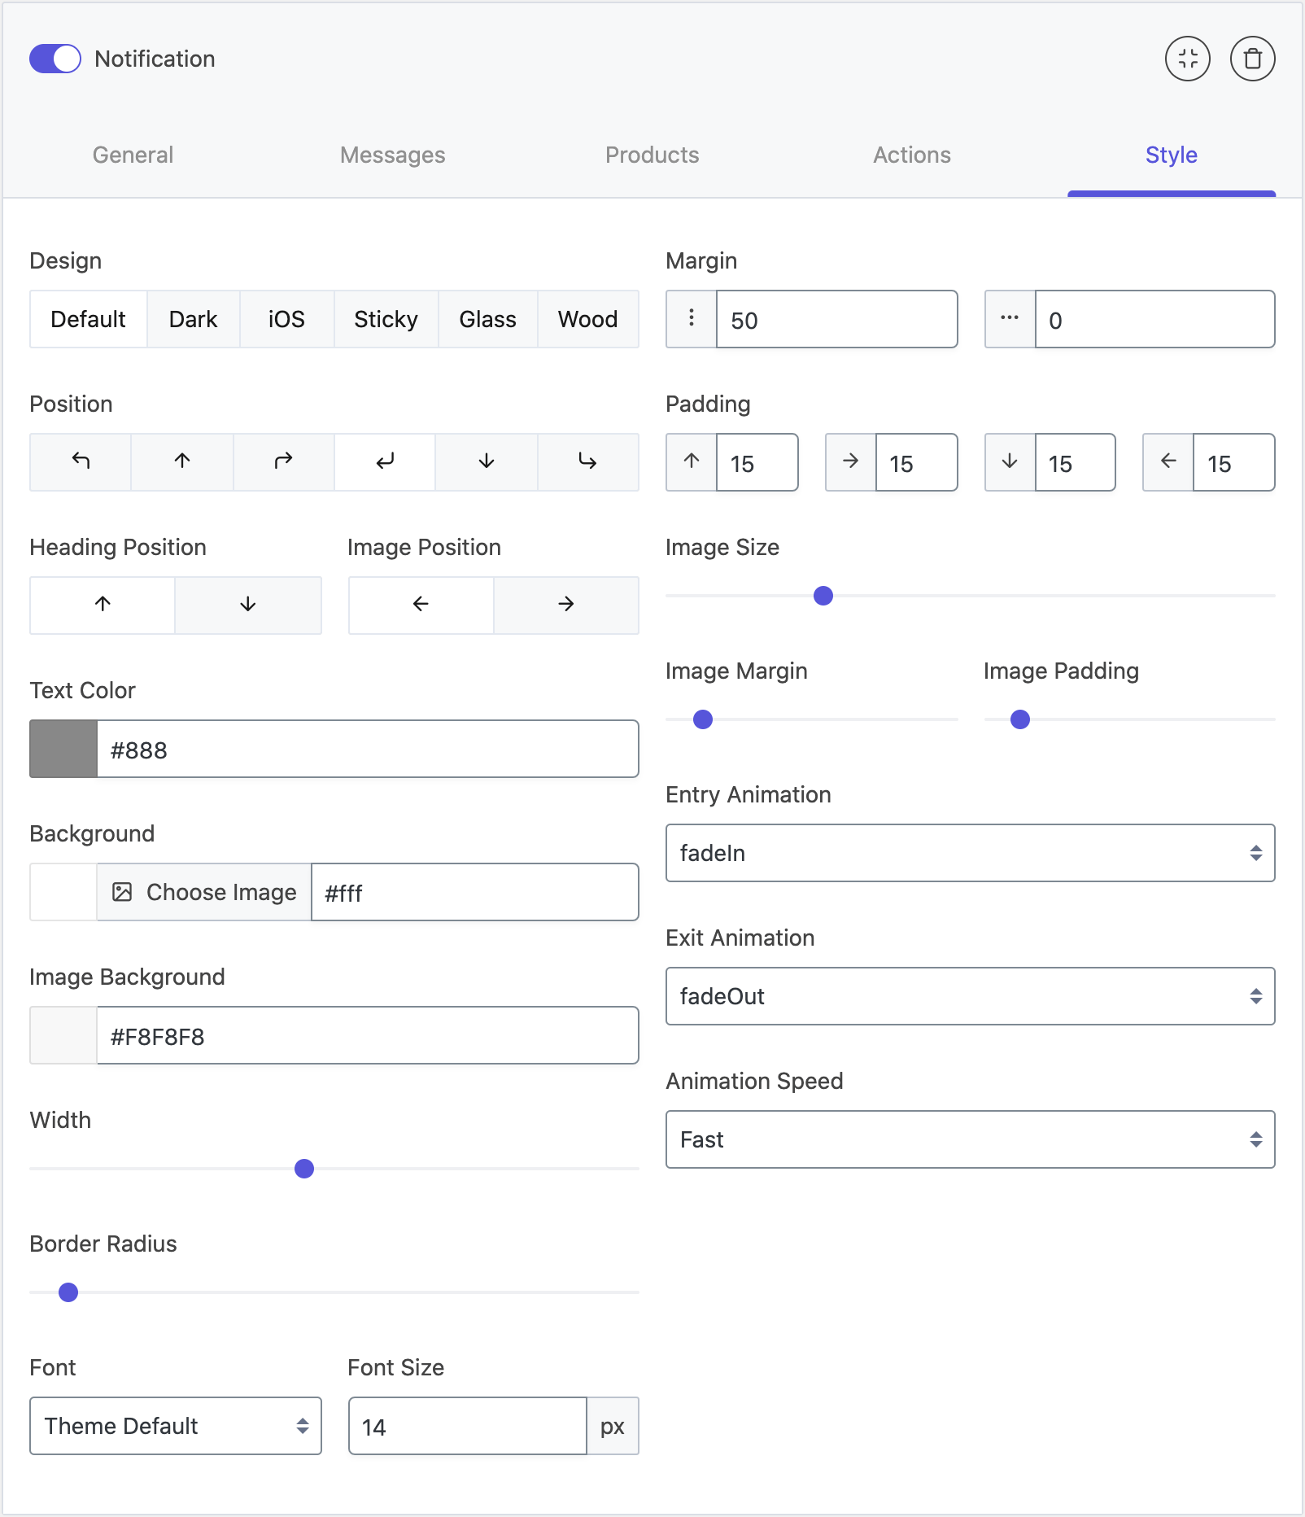This screenshot has height=1517, width=1305.
Task: Open the Animation Speed dropdown
Action: pyautogui.click(x=970, y=1139)
